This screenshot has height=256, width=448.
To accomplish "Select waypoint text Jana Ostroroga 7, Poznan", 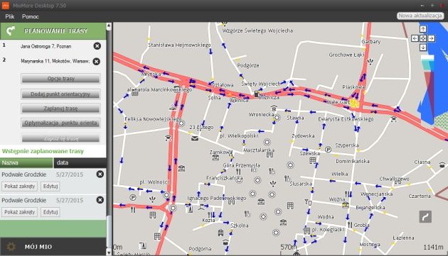I will (46, 46).
